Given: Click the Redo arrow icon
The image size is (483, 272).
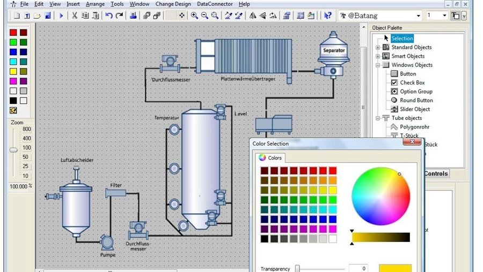Looking at the screenshot, I should click(119, 16).
